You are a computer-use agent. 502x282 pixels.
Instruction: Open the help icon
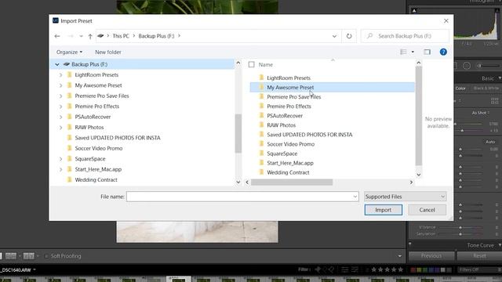click(x=443, y=52)
